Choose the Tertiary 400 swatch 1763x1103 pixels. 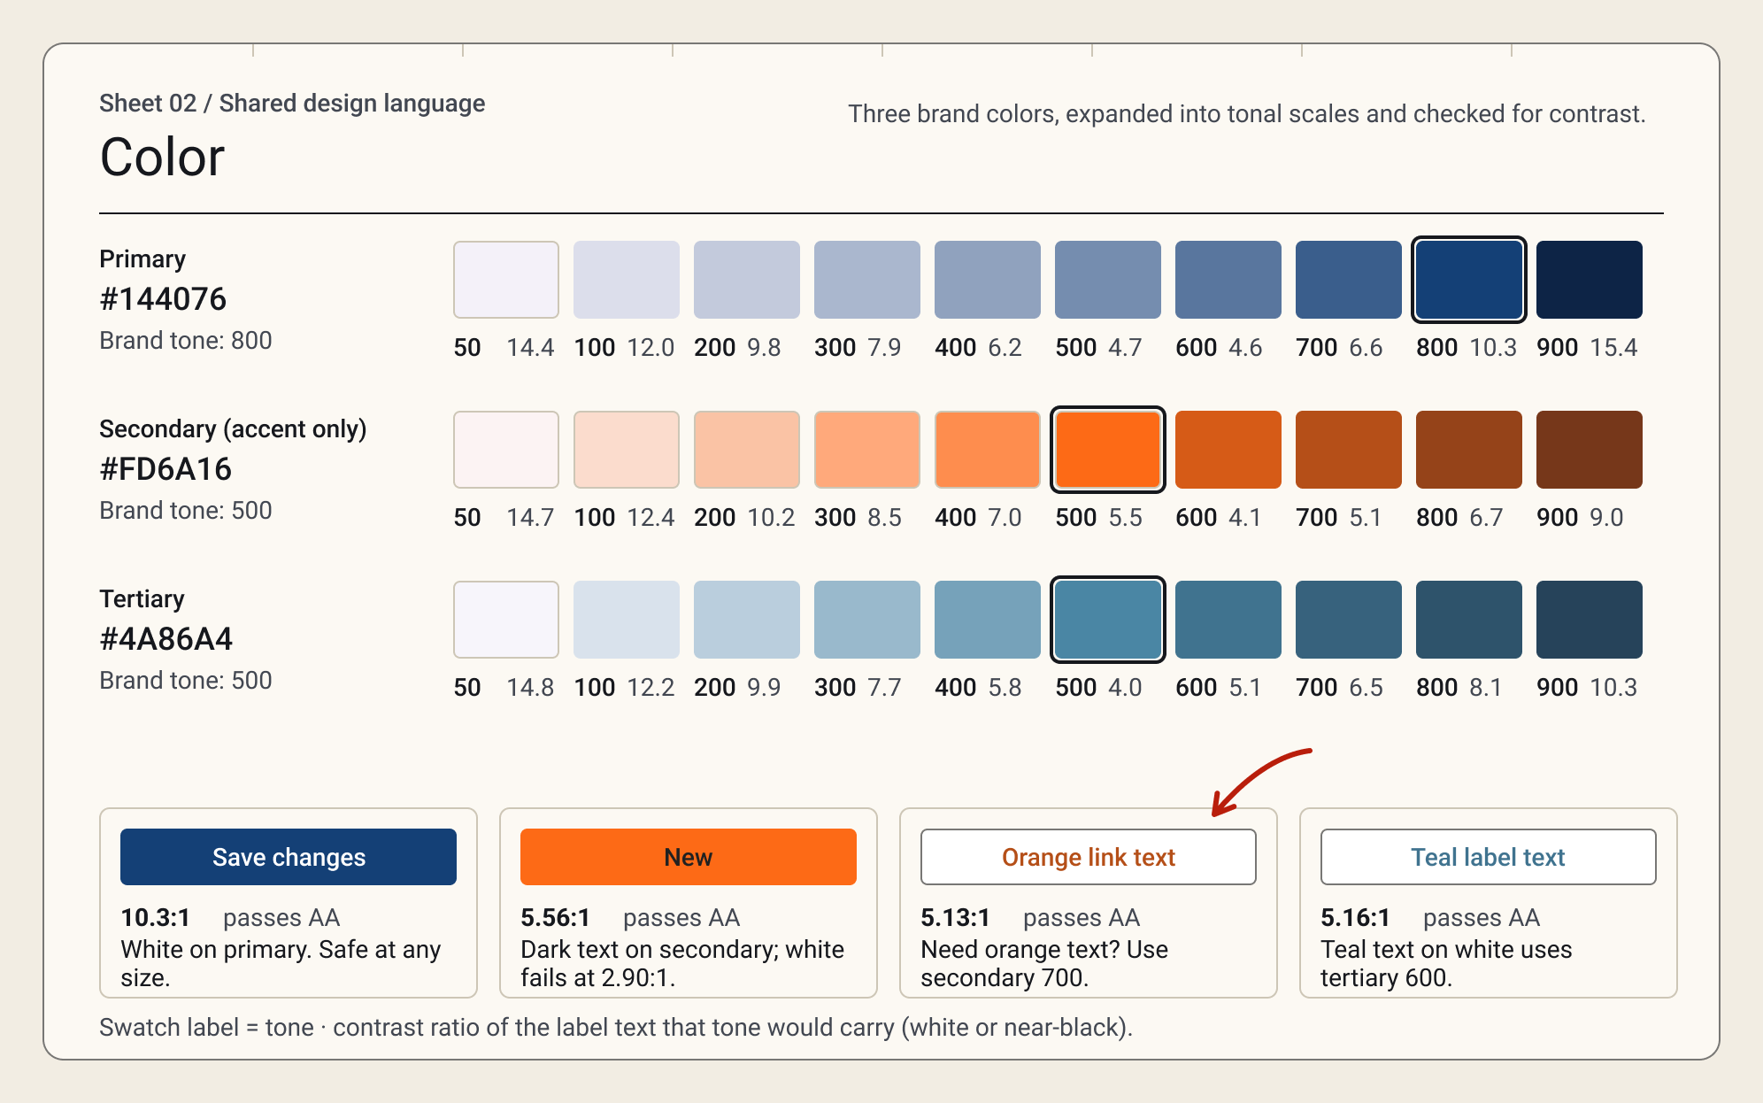coord(988,620)
